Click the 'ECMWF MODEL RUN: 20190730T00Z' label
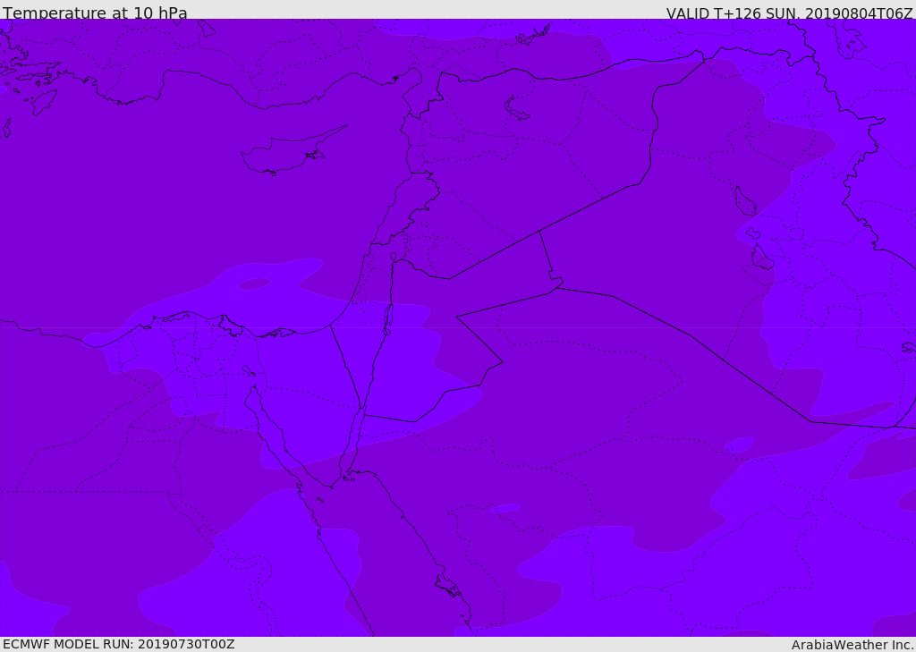This screenshot has width=916, height=652. (x=119, y=644)
